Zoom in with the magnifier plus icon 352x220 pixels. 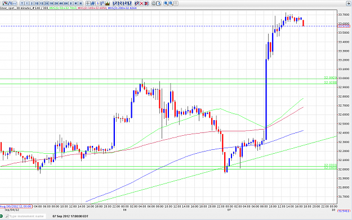pyautogui.click(x=166, y=3)
